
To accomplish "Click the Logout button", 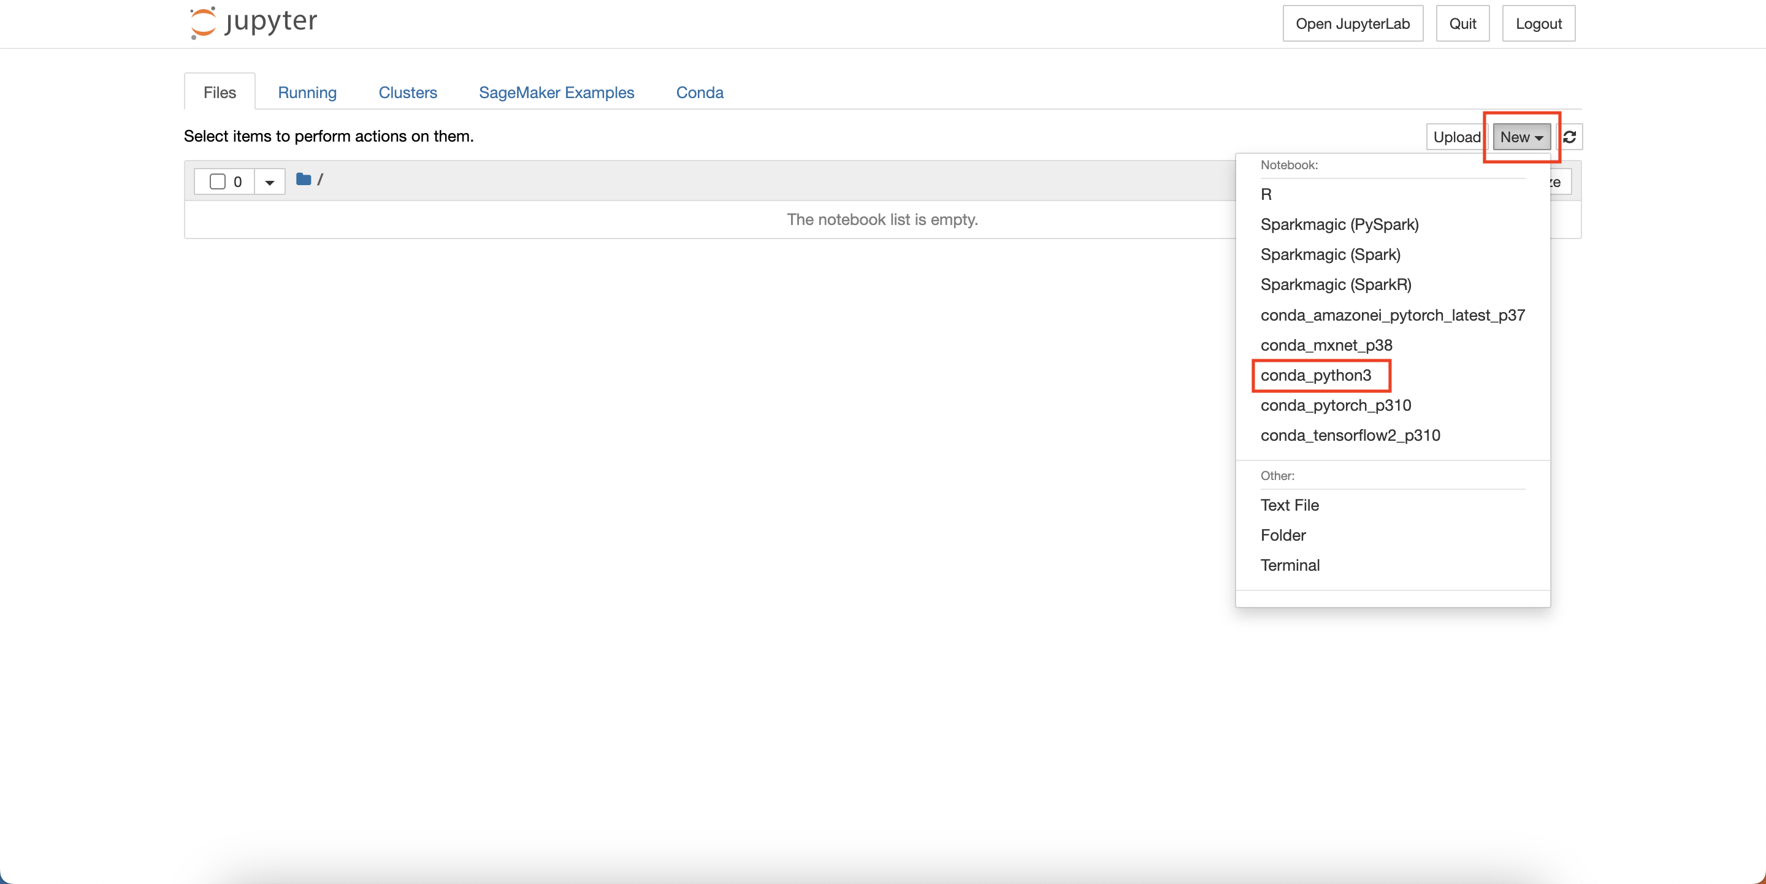I will (x=1538, y=24).
